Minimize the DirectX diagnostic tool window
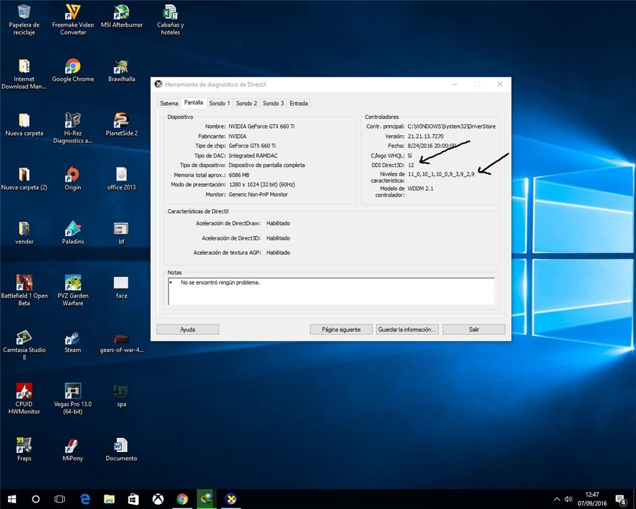 (455, 84)
